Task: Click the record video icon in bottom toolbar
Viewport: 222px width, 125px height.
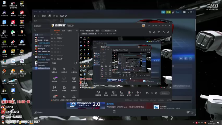Action: click(147, 93)
